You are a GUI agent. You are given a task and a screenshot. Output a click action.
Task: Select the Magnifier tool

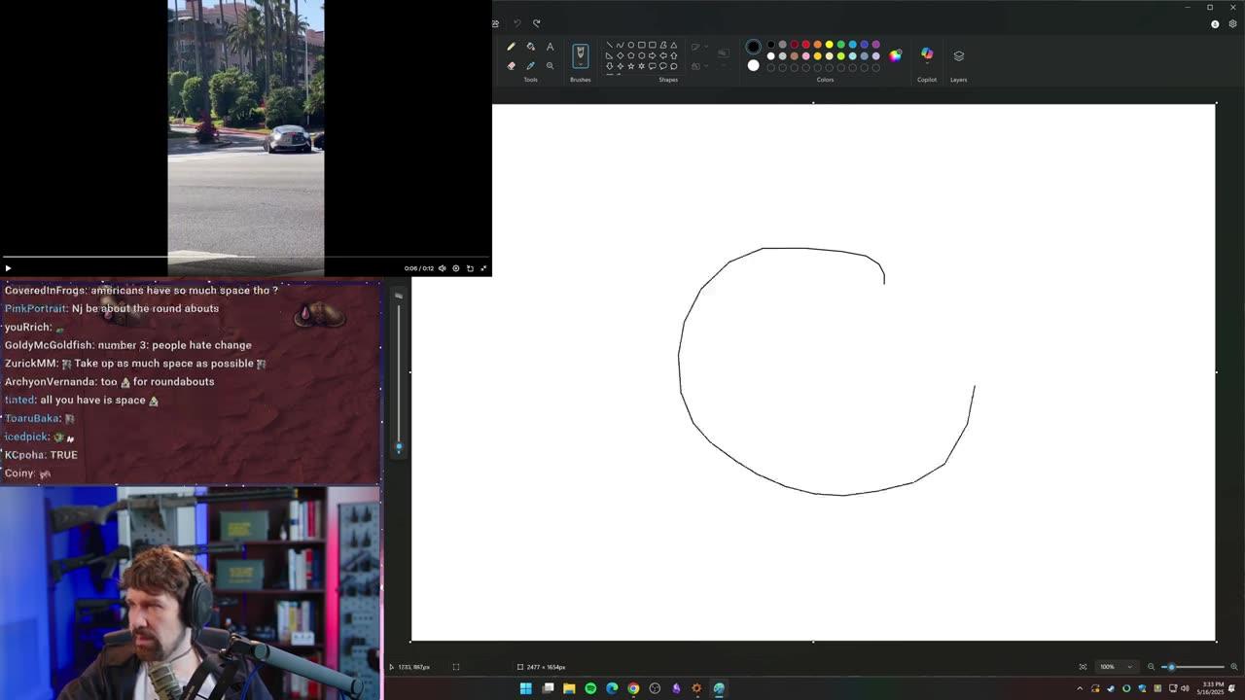coord(550,66)
